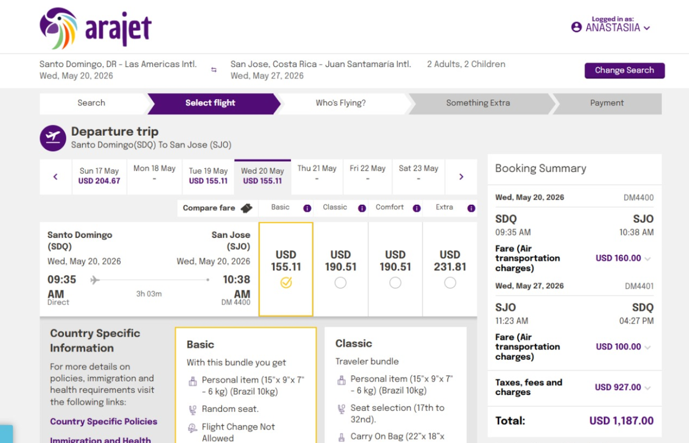Click the blue widget at bottom-left corner
This screenshot has width=689, height=443.
coord(6,434)
